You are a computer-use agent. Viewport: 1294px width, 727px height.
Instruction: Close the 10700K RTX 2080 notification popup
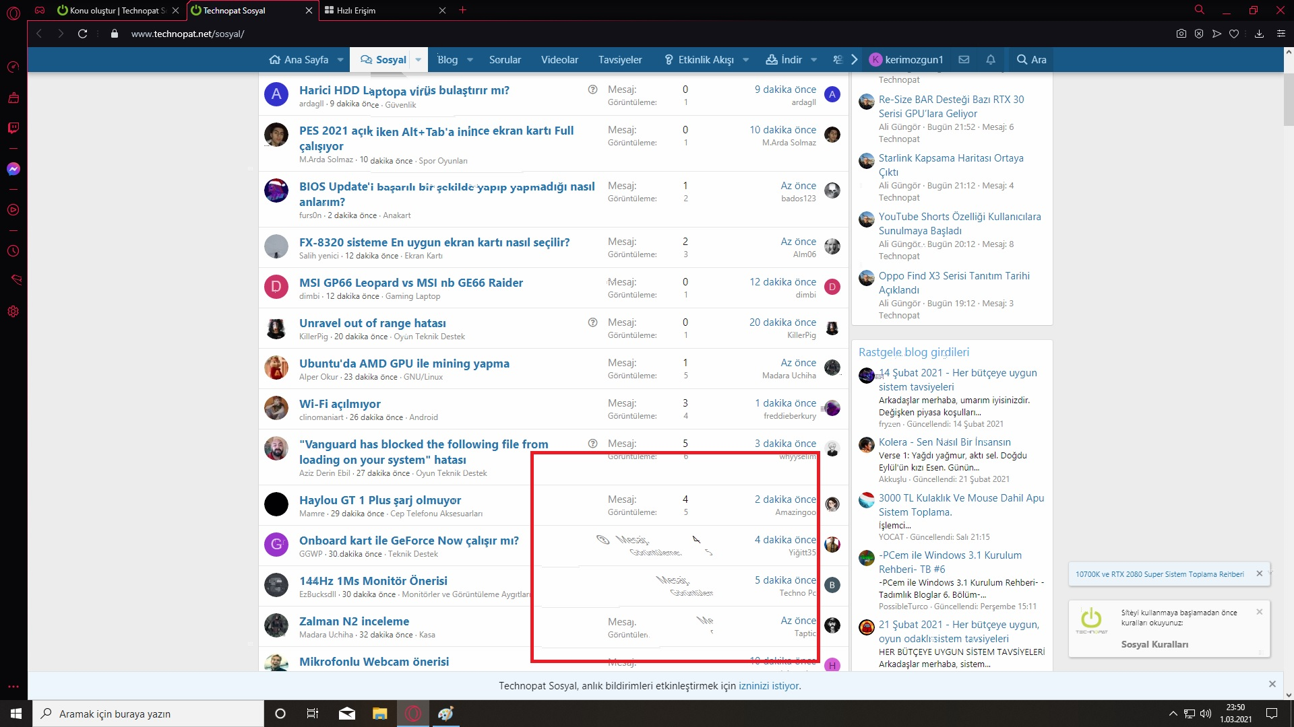1259,574
